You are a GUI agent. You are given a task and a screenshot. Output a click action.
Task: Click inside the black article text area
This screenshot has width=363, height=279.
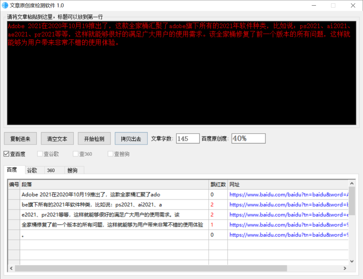point(182,73)
